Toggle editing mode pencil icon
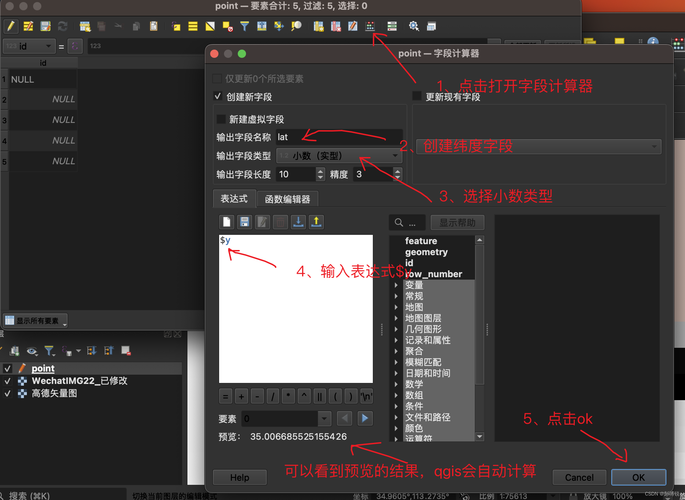Image resolution: width=685 pixels, height=500 pixels. (x=11, y=26)
